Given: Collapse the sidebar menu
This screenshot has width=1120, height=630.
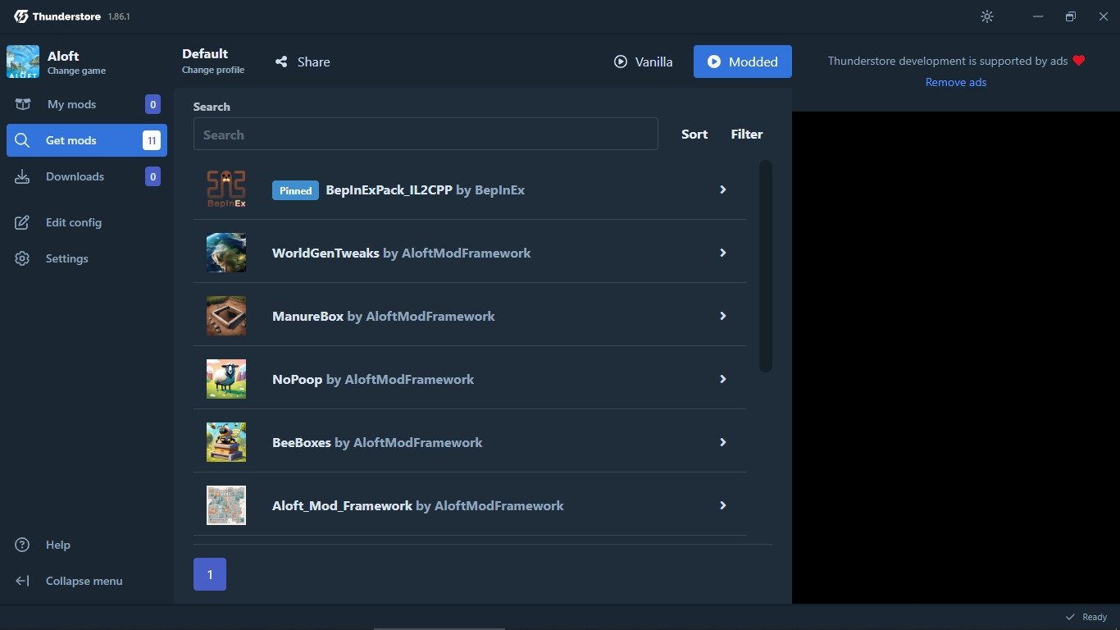Looking at the screenshot, I should [86, 581].
